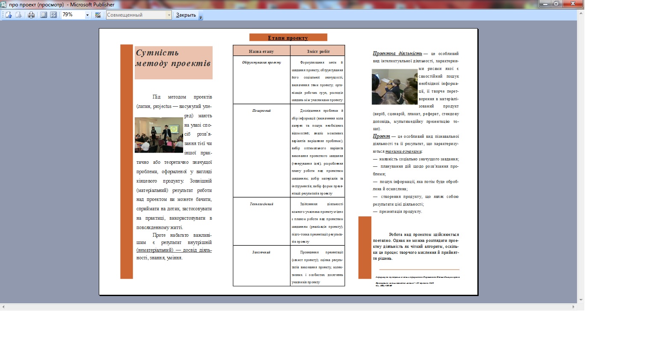This screenshot has height=337, width=669.
Task: Expand toolbar options arrow beside Закрыть
Action: (201, 17)
